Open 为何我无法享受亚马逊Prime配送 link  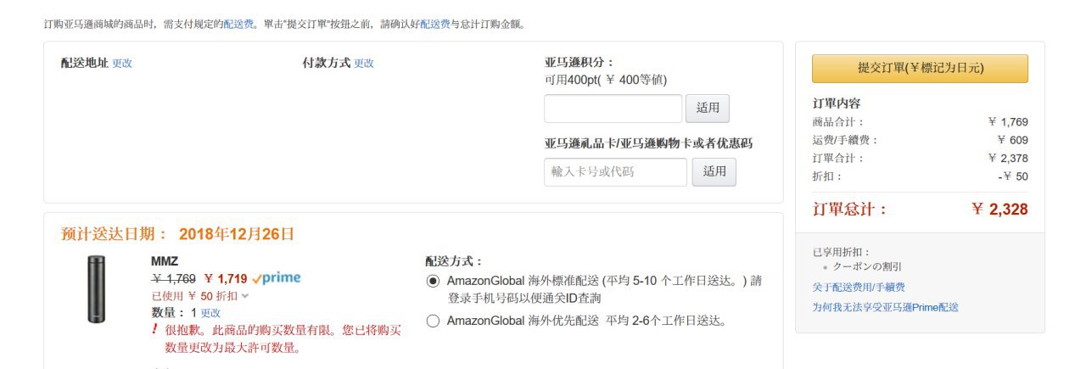coord(885,307)
